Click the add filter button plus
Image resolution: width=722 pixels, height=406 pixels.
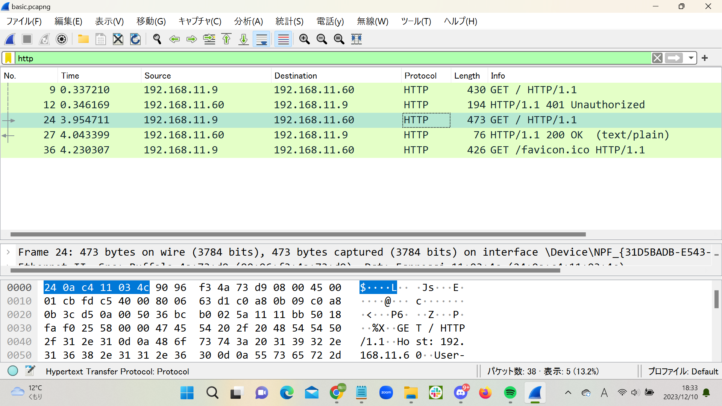(x=705, y=58)
